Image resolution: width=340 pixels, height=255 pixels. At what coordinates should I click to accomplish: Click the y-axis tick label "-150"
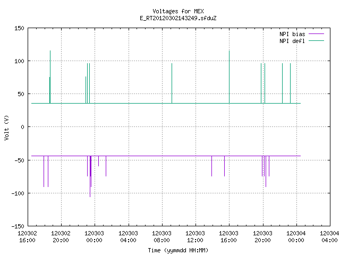pyautogui.click(x=18, y=226)
